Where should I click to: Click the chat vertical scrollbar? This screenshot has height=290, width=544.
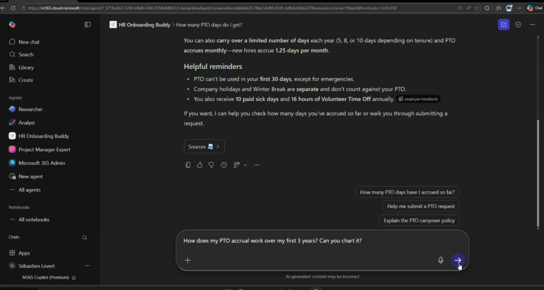[538, 174]
